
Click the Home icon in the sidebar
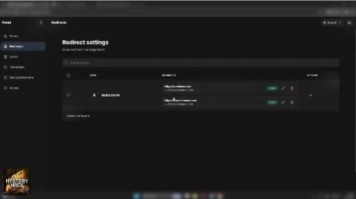point(5,36)
